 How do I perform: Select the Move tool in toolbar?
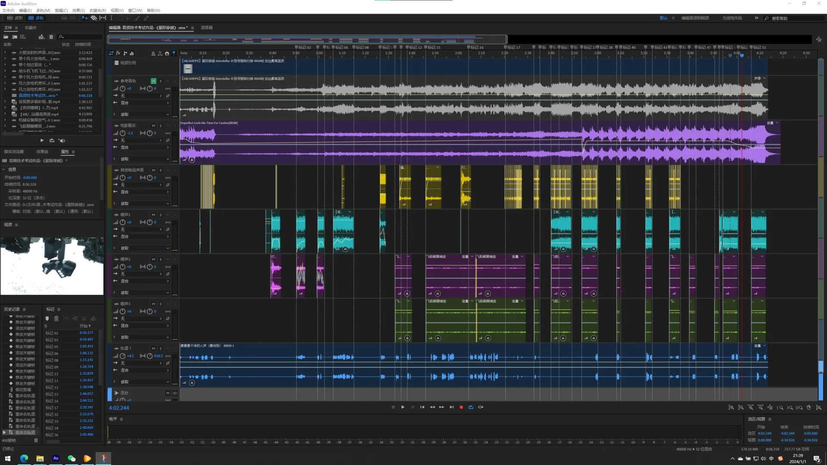(85, 18)
